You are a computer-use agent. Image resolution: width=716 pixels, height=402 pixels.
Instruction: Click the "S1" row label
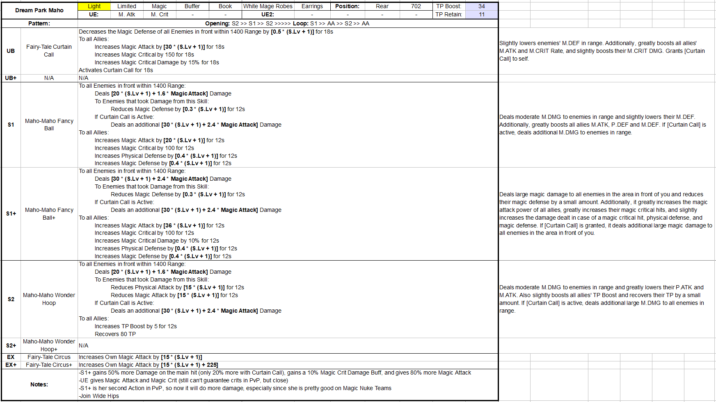tap(11, 125)
